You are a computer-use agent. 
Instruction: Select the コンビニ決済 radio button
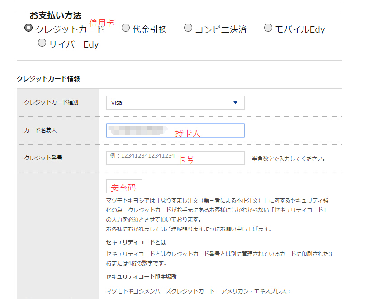tap(188, 28)
